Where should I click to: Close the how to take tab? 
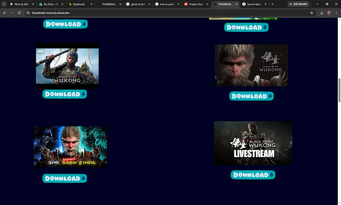click(x=265, y=4)
